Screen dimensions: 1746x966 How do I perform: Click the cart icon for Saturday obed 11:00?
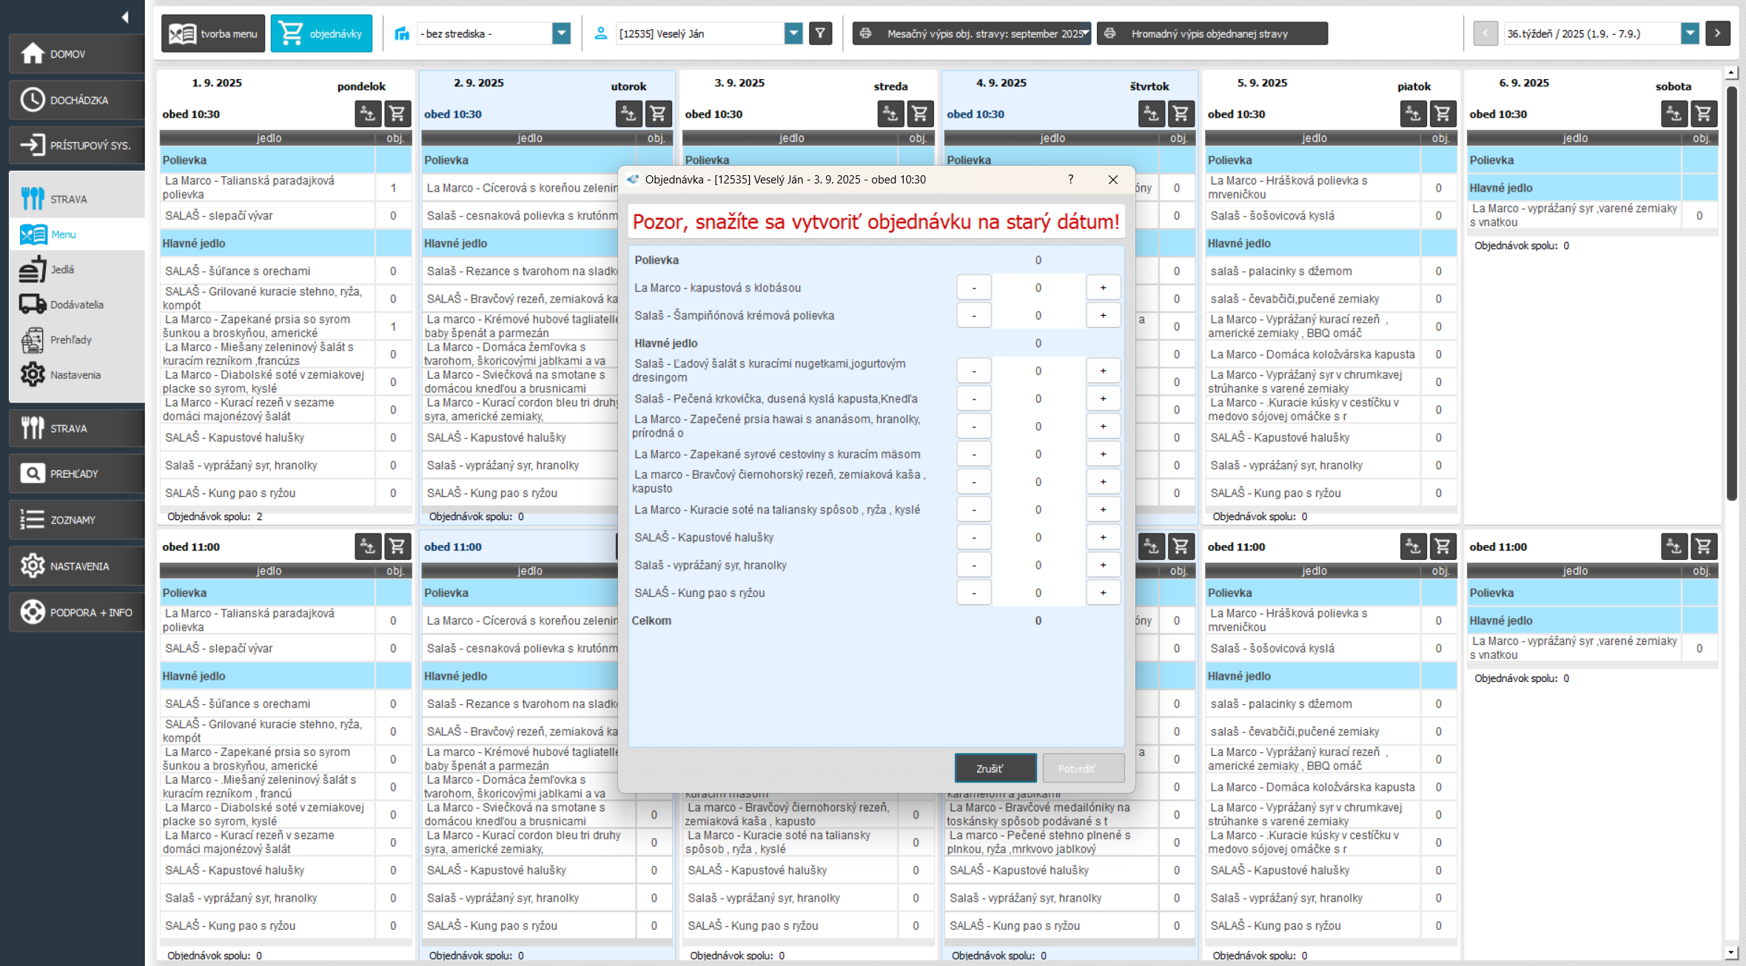click(1703, 547)
